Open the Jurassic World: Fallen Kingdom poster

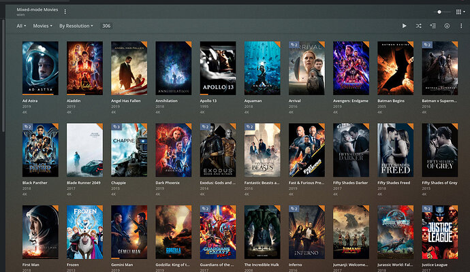pyautogui.click(x=395, y=232)
